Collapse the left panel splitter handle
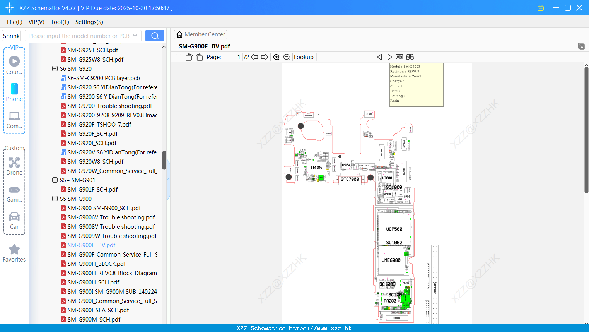Screen dimensions: 589x332 (x=168, y=179)
